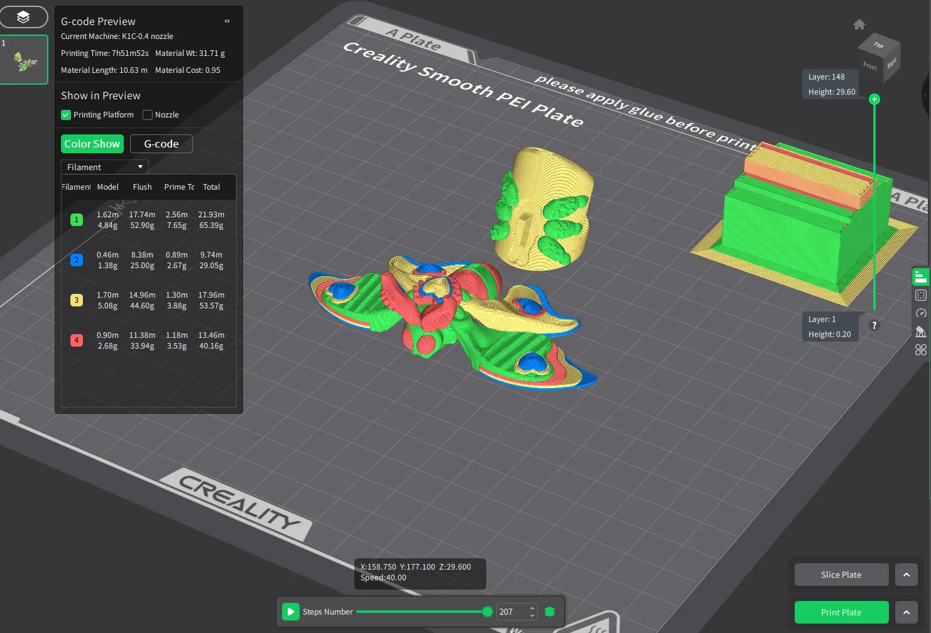Click Layer: 1 label
This screenshot has height=633, width=931.
point(822,319)
